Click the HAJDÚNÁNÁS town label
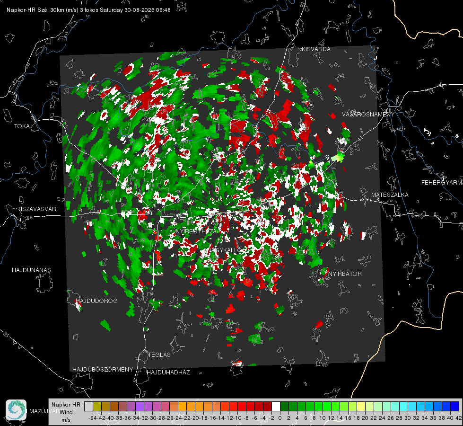 [31, 270]
